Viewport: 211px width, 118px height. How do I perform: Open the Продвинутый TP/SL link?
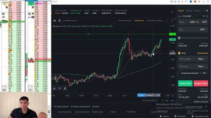(202, 53)
